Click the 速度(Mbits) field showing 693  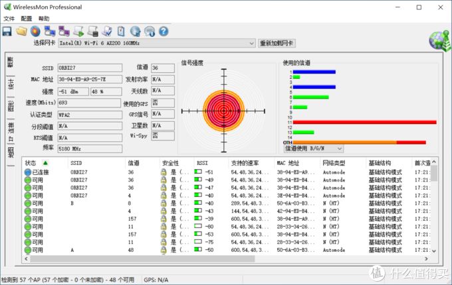89,103
